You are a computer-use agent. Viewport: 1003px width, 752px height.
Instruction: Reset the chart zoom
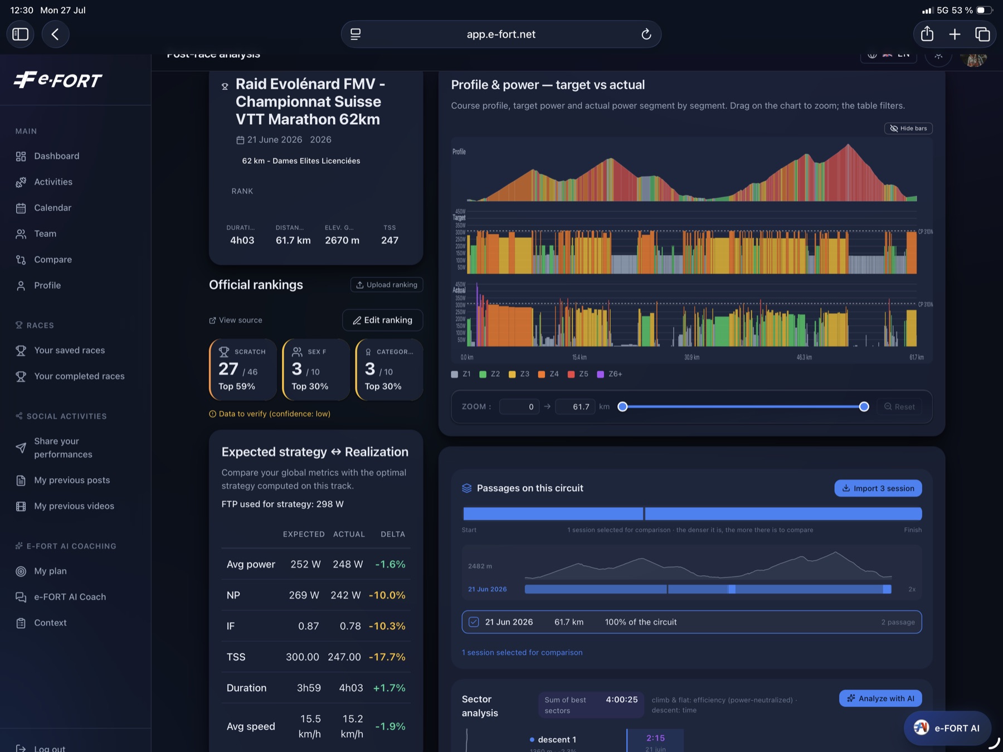click(x=899, y=406)
